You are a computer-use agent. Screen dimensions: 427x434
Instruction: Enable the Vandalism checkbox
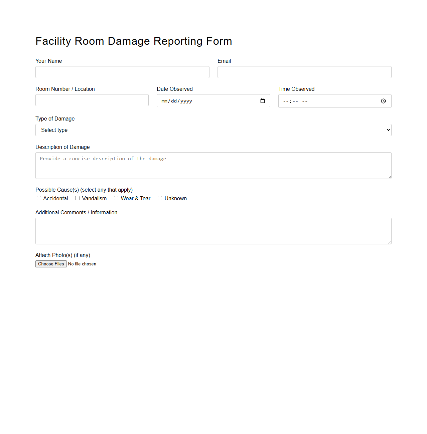[77, 198]
